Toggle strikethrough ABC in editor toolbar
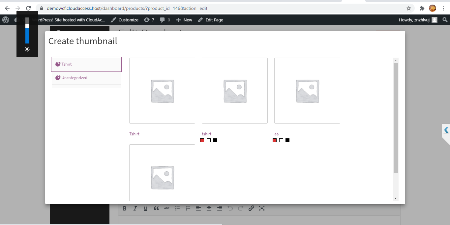Image resolution: width=450 pixels, height=225 pixels. 167,208
